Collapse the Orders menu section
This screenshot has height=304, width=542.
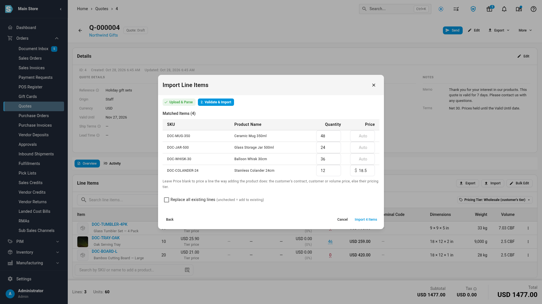coord(57,38)
